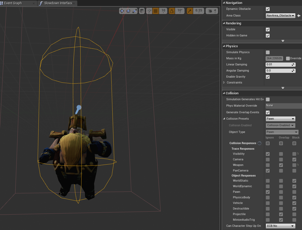The image size is (302, 230).
Task: Set Pawn object response to Block
Action: click(x=294, y=192)
